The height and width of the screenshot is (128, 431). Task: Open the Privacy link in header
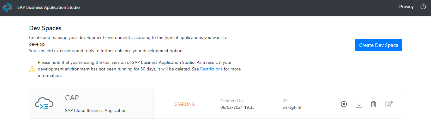coord(406,7)
